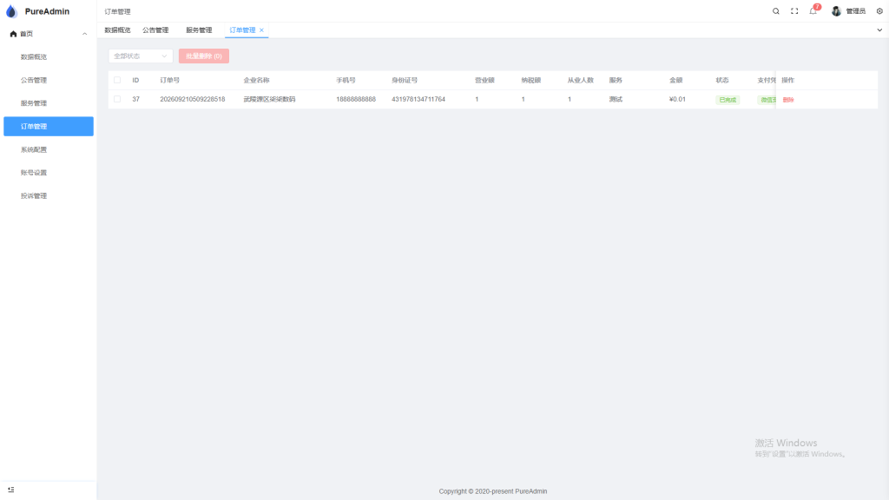Open 系统配置 in the sidebar
Screen dimensions: 889x500
click(x=34, y=149)
